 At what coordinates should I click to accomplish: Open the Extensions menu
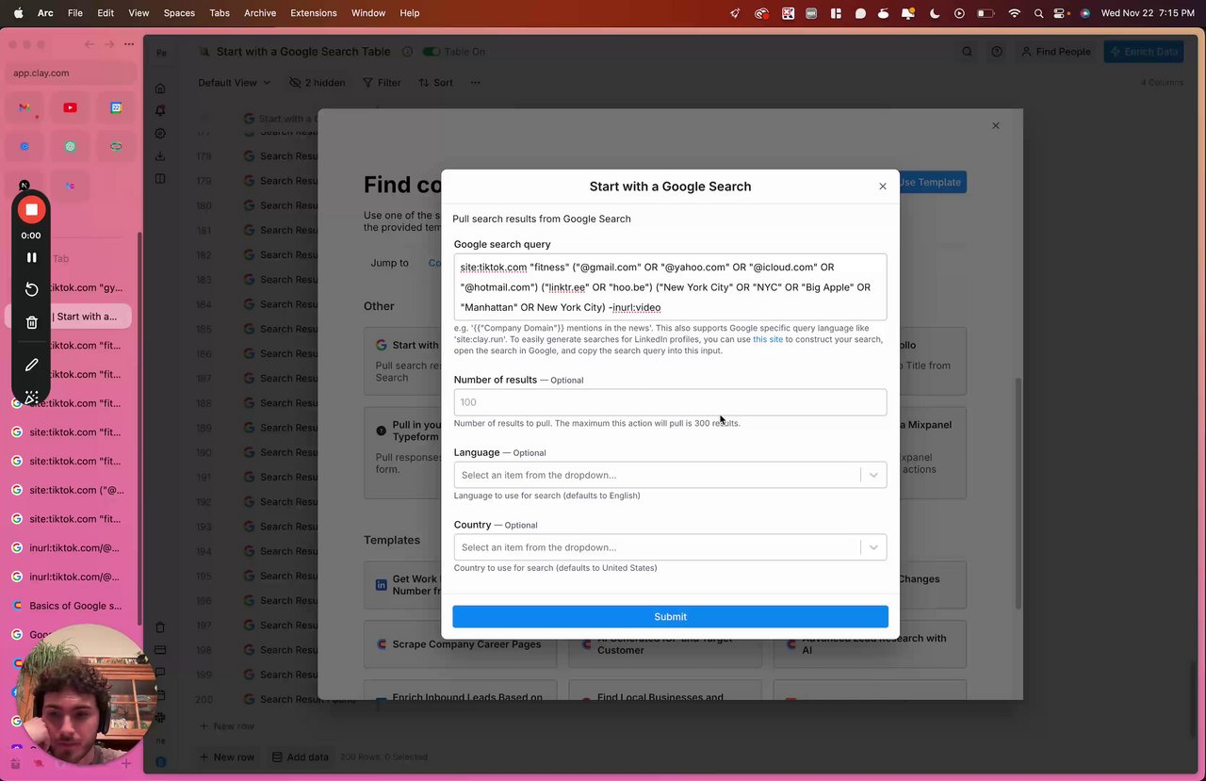313,13
